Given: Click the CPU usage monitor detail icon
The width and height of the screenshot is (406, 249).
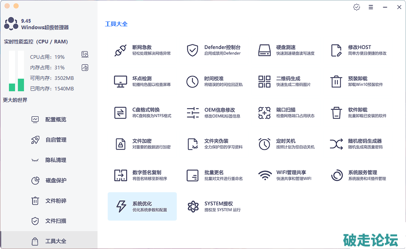Looking at the screenshot, I should 85,54.
